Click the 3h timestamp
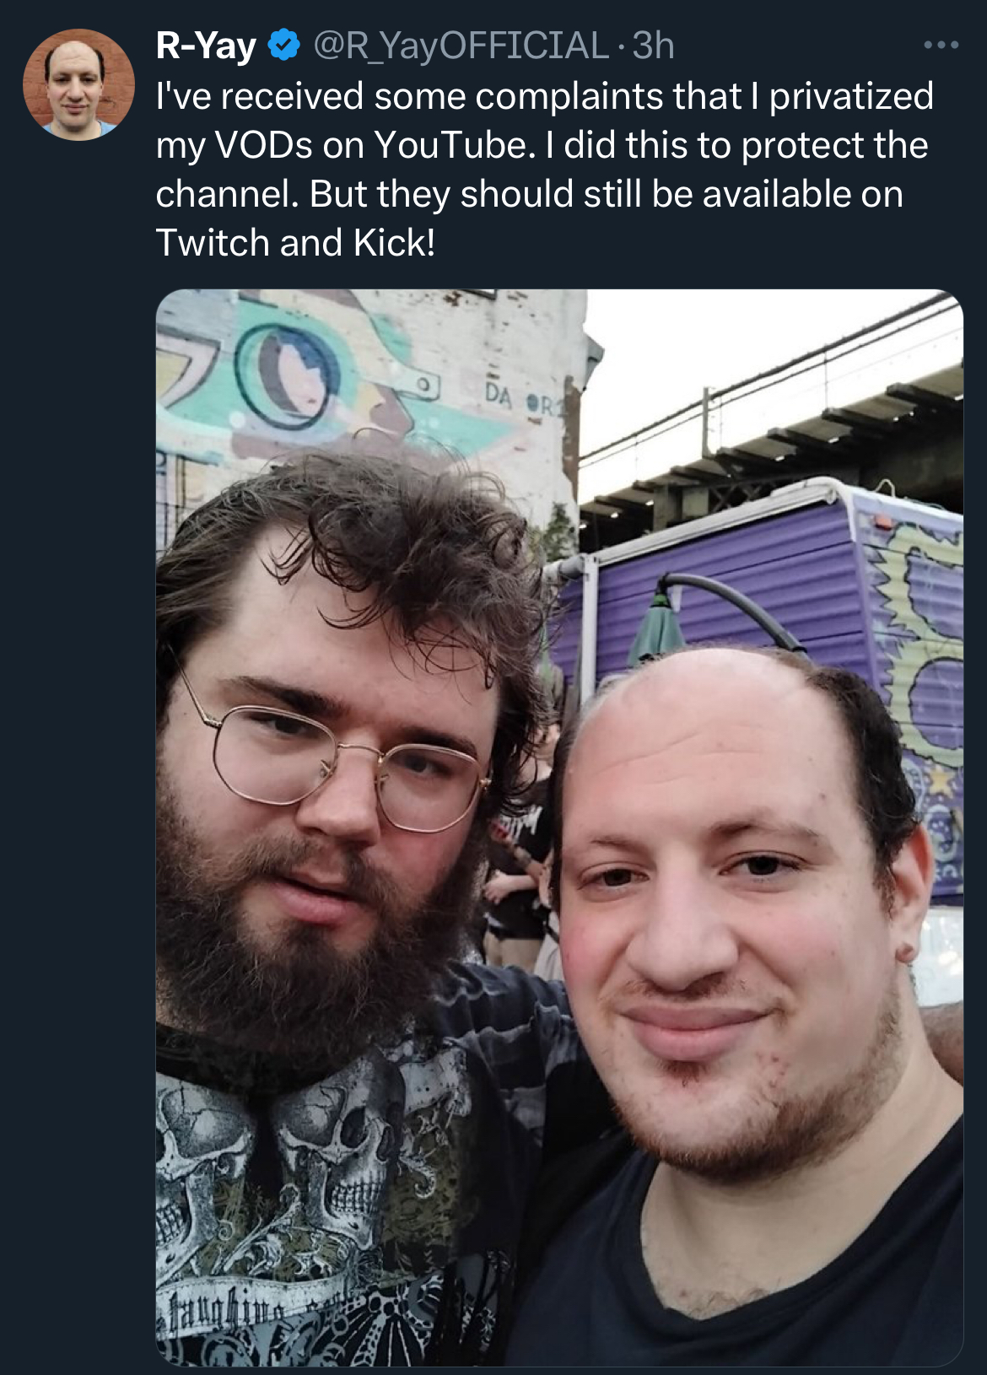987x1375 pixels. coord(654,46)
